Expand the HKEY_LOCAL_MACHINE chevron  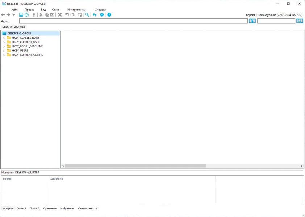click(4, 46)
